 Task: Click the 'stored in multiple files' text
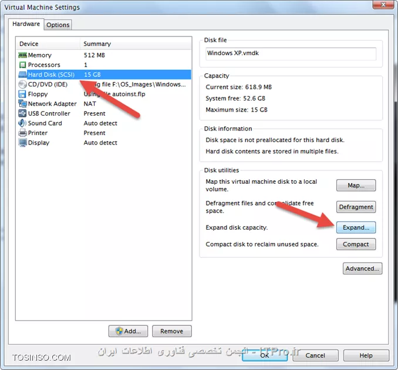[272, 152]
